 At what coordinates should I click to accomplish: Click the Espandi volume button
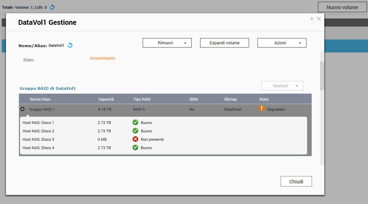coord(225,43)
